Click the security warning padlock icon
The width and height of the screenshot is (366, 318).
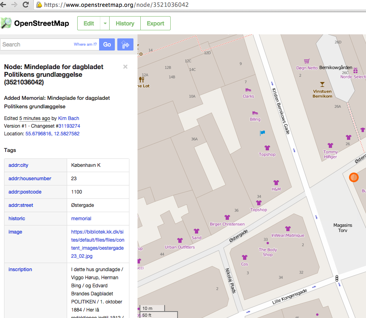pos(39,5)
